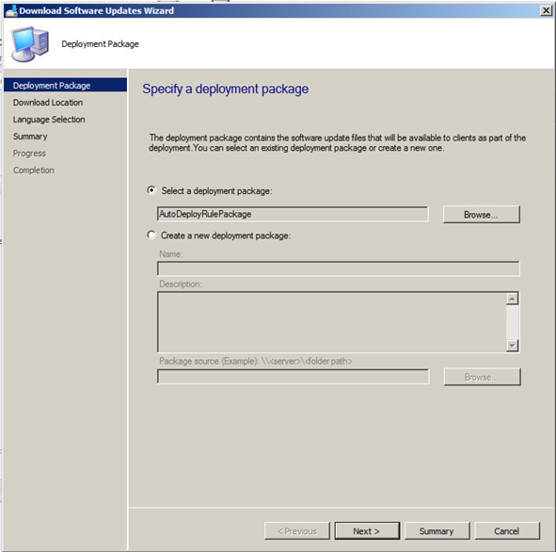The height and width of the screenshot is (552, 556).
Task: Close the wizard window with X
Action: (x=546, y=10)
